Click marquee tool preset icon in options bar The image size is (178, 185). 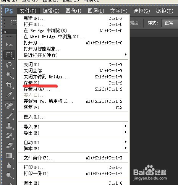pos(13,23)
